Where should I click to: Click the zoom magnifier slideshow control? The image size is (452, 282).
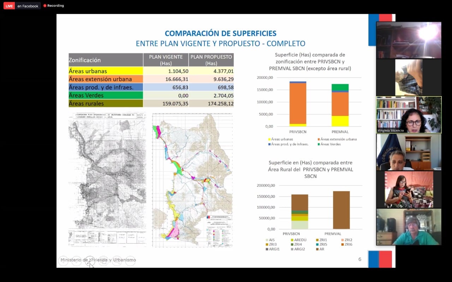coord(117,261)
